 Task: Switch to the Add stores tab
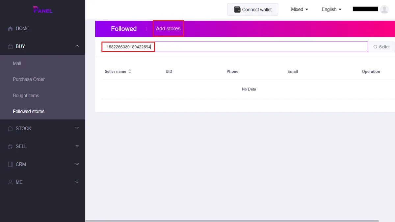[x=168, y=29]
